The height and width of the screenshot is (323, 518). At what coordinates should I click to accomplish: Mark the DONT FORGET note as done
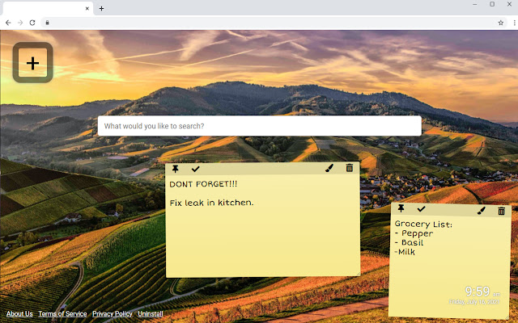click(x=195, y=169)
